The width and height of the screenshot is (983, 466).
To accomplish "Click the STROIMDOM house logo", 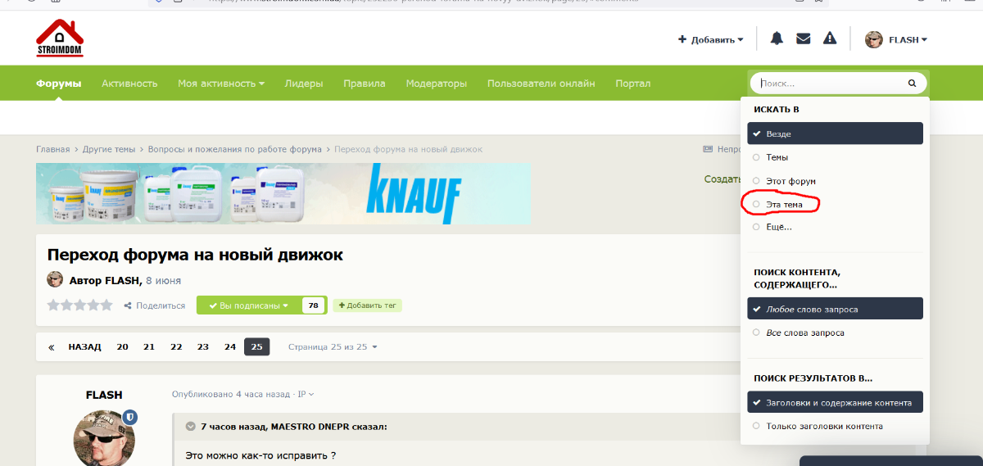I will [60, 38].
